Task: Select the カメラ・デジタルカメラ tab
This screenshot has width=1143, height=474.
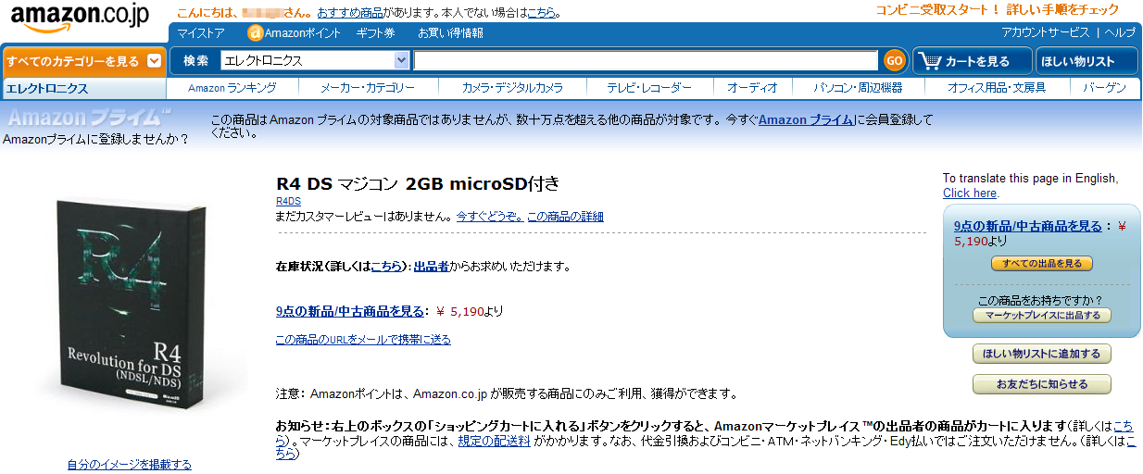Action: 512,88
